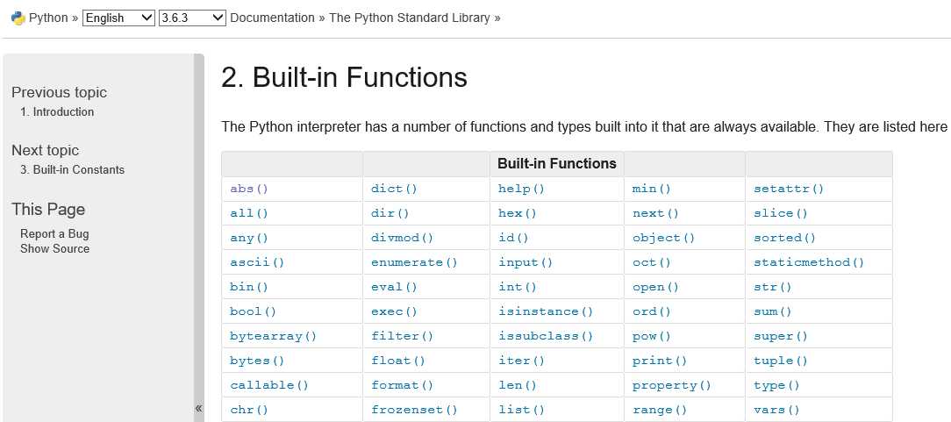951x422 pixels.
Task: Open the abs() function link
Action: [248, 189]
